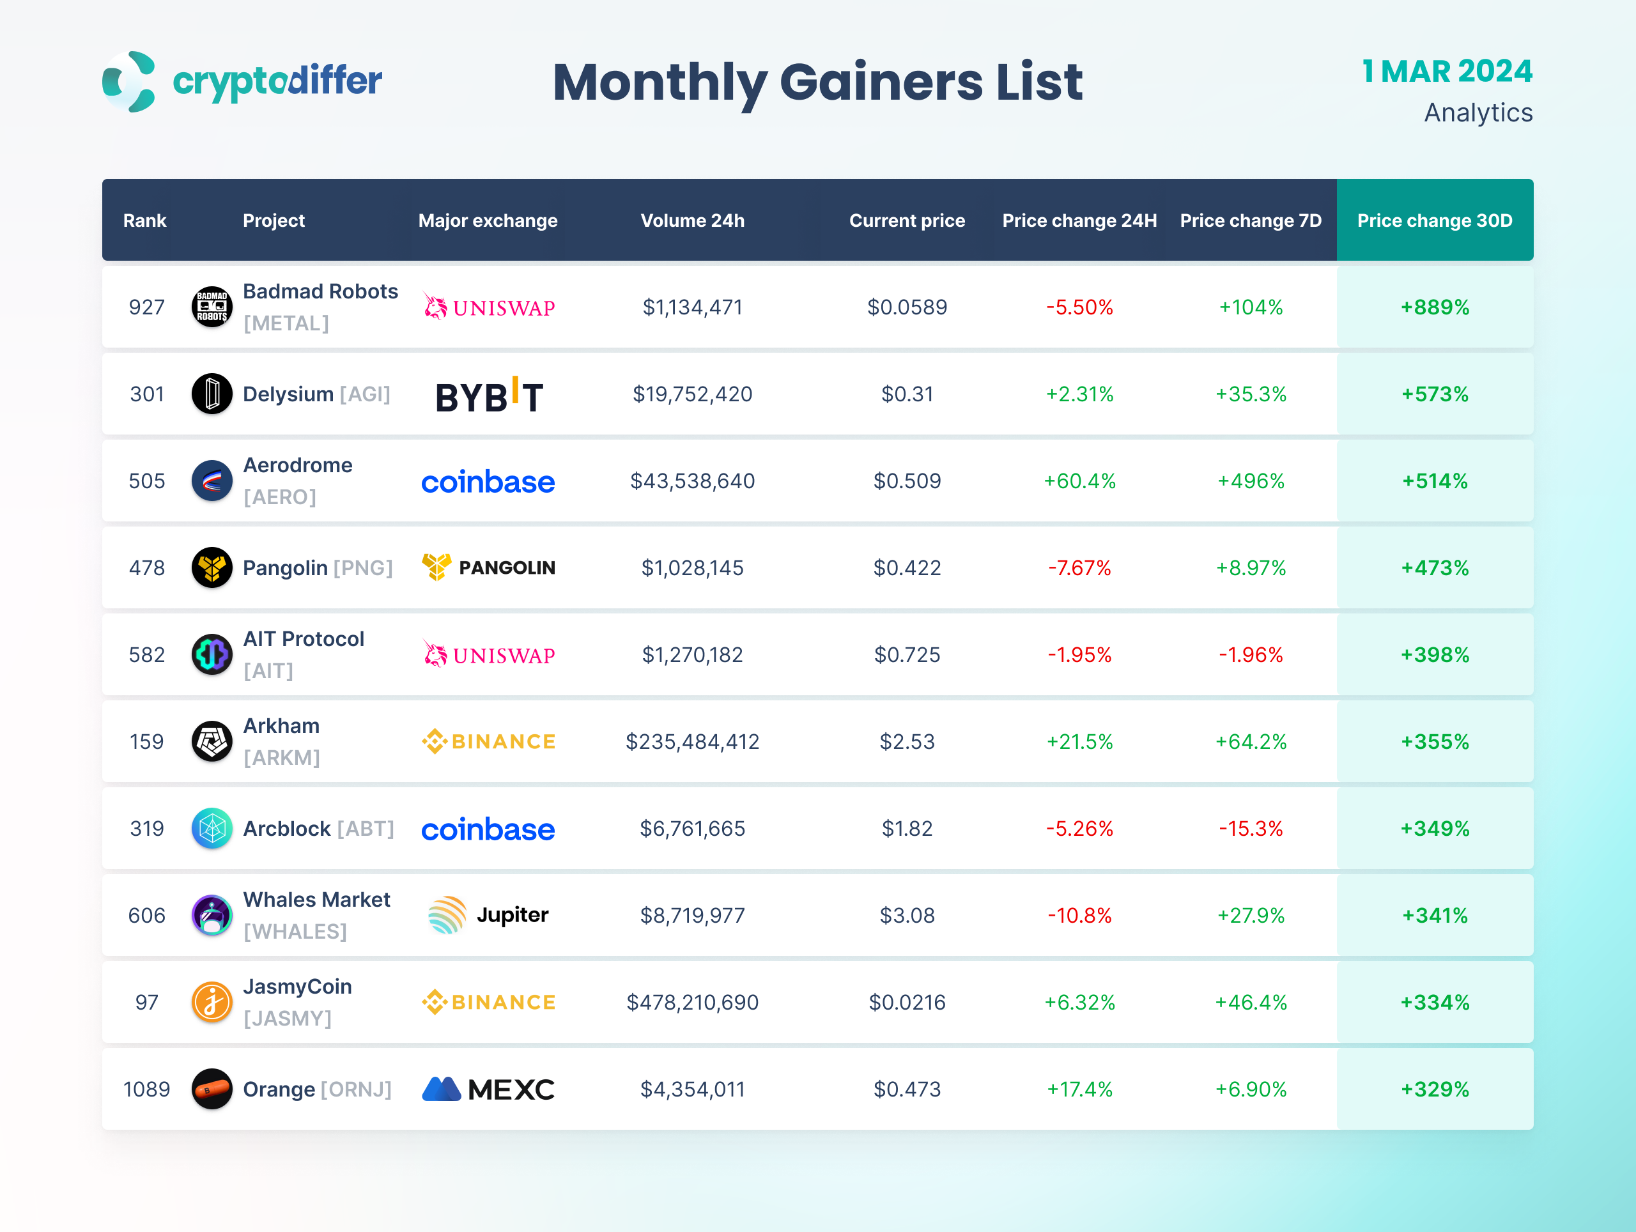Click the MEXC exchange logo
Image resolution: width=1636 pixels, height=1232 pixels.
[x=488, y=1090]
